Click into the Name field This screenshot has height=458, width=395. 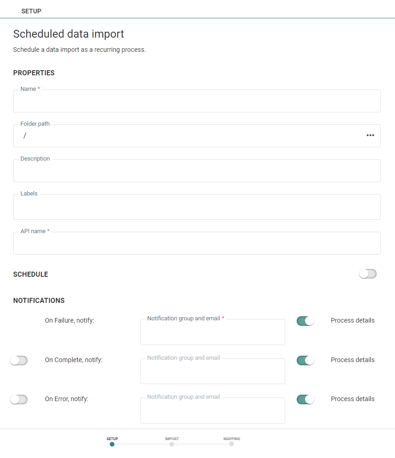197,102
